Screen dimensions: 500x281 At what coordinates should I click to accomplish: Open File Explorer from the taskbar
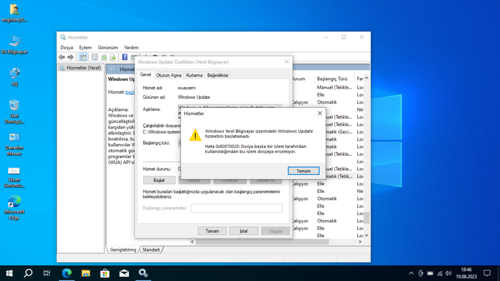click(x=86, y=273)
